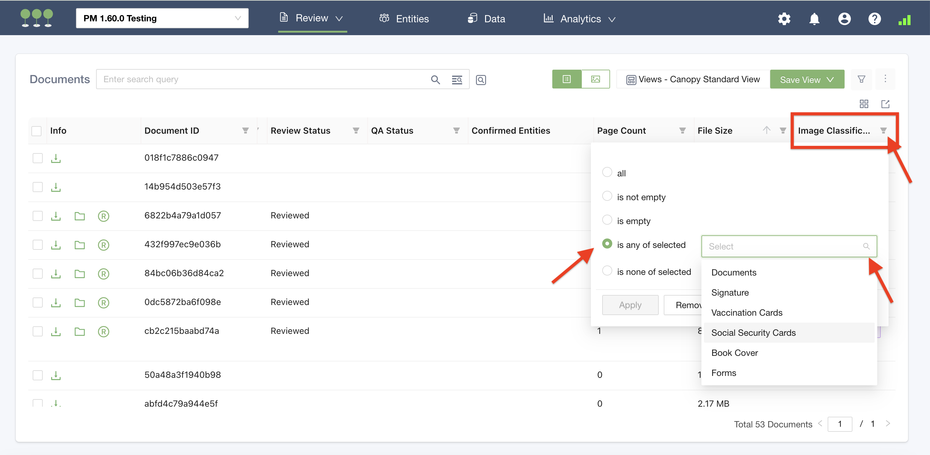Switch to image gallery view icon
930x455 pixels.
[x=595, y=79]
